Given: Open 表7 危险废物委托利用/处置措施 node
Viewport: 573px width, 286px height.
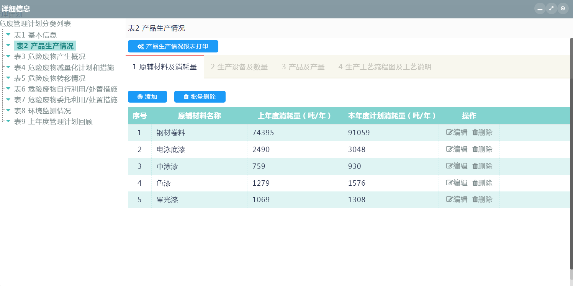Looking at the screenshot, I should 66,100.
